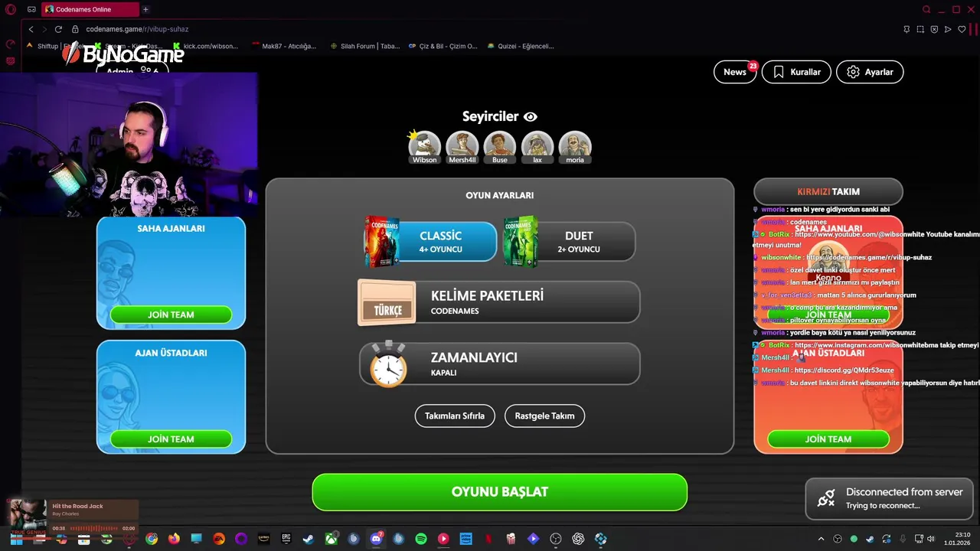
Task: Open the Quizei bookmark
Action: point(521,46)
